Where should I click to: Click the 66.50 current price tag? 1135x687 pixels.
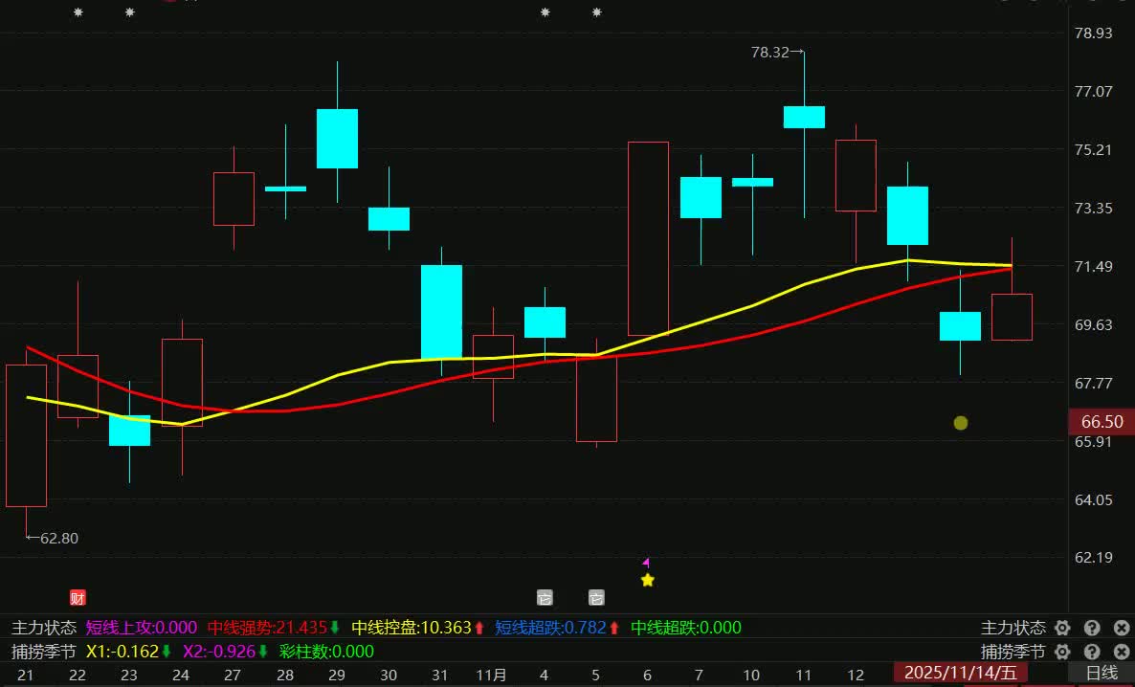pyautogui.click(x=1102, y=422)
